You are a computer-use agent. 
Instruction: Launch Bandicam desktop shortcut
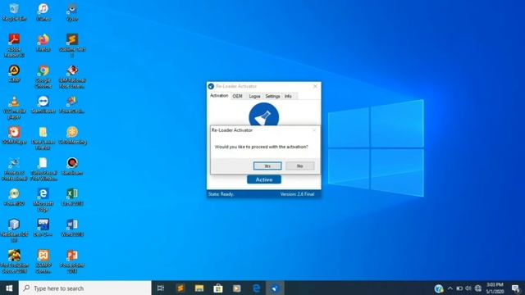(x=72, y=166)
